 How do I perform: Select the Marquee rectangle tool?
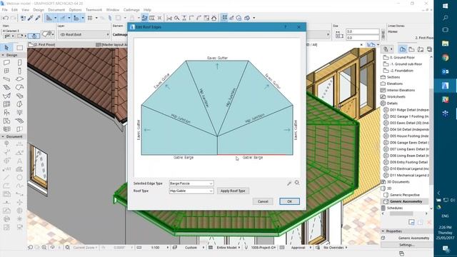click(x=19, y=47)
